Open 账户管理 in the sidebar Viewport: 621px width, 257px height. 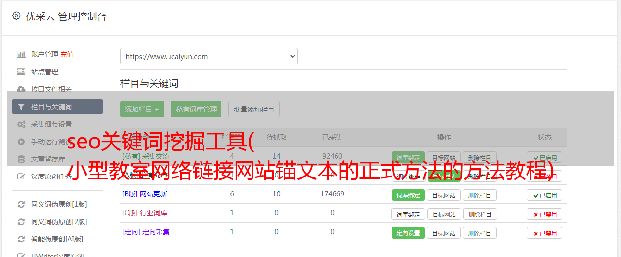pyautogui.click(x=45, y=54)
